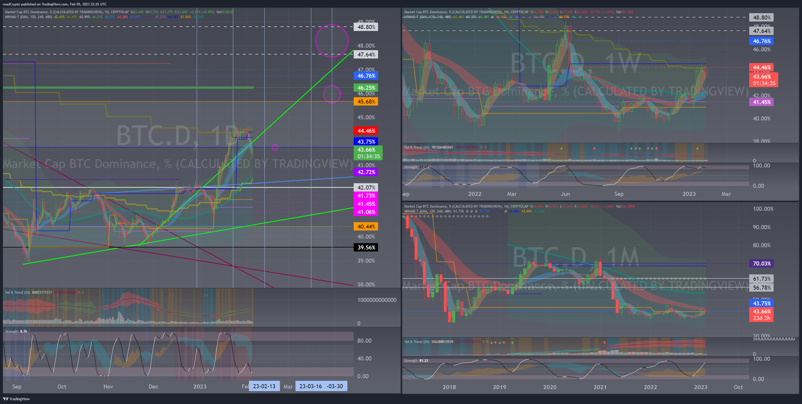Click the 45.00% axis tick in 1D chart
Image resolution: width=802 pixels, height=404 pixels.
coord(366,117)
